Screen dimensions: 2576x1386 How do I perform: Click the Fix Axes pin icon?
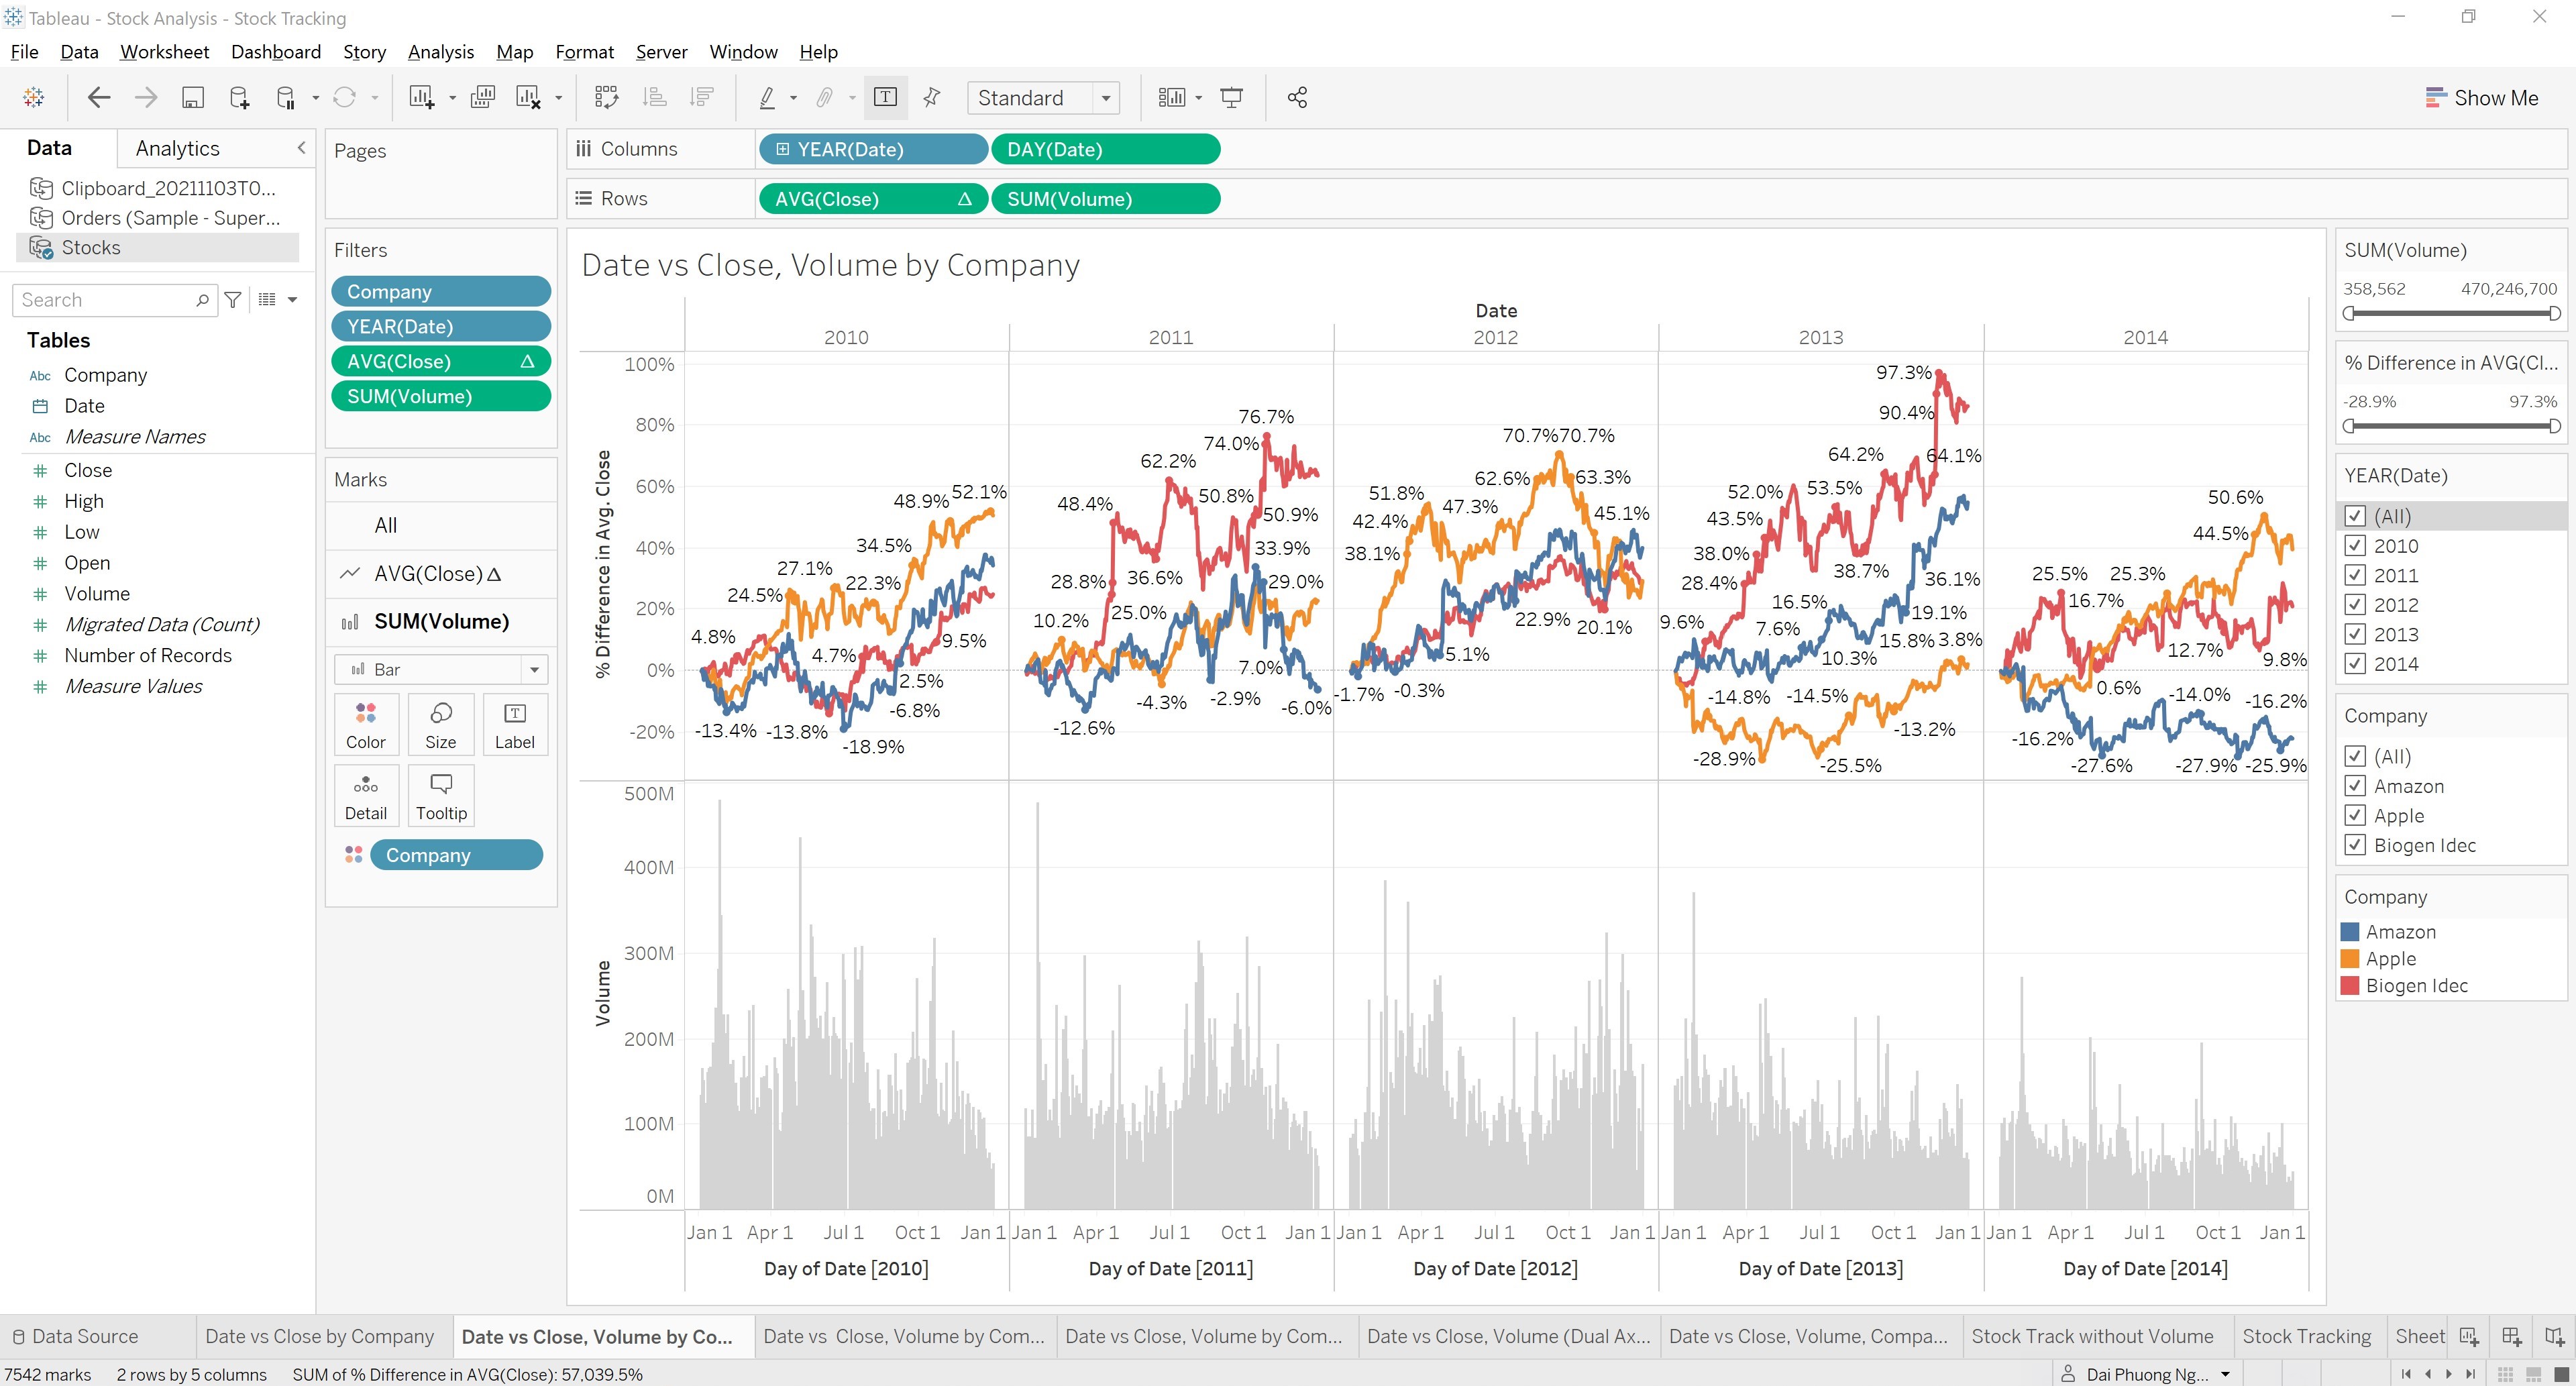[x=932, y=97]
